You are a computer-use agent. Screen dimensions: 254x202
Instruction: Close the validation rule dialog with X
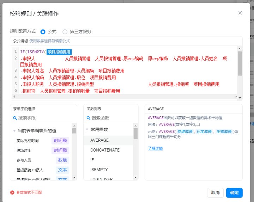point(240,13)
